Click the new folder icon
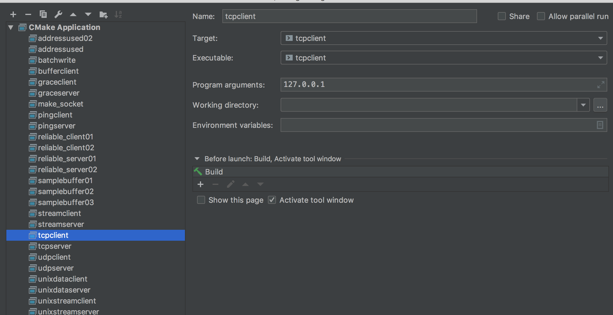Viewport: 613px width, 315px height. (103, 14)
